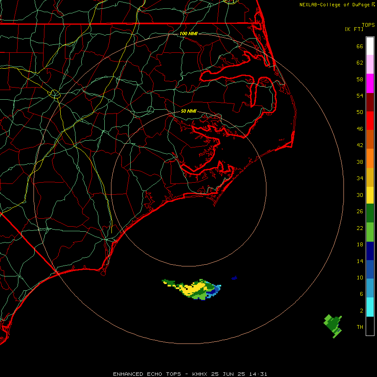This screenshot has height=377, width=377.
Task: Click the green echo cluster near the legend
Action: tap(333, 326)
